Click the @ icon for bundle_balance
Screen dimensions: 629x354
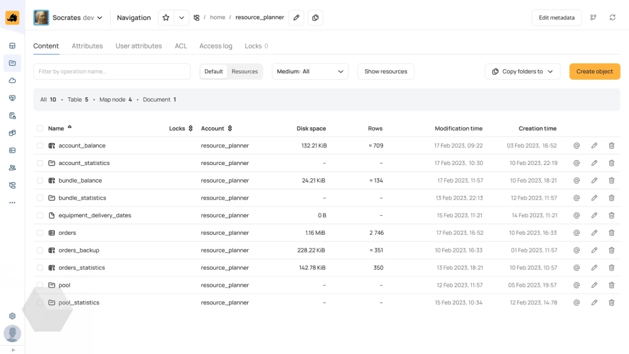point(576,181)
